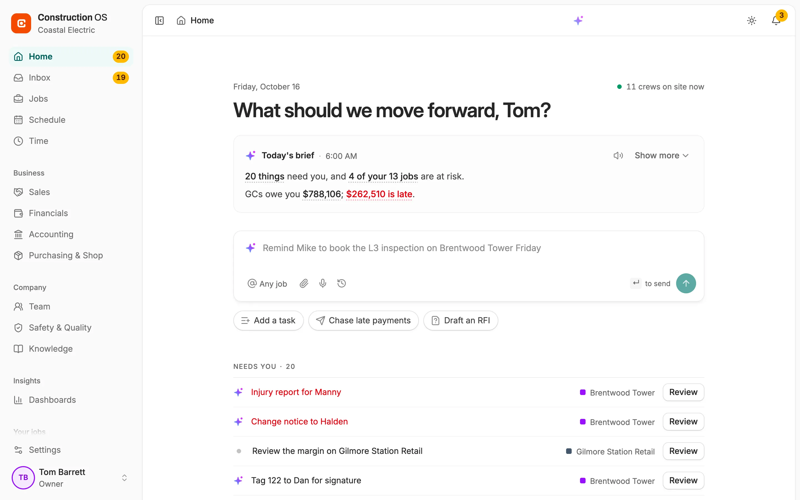Image resolution: width=800 pixels, height=500 pixels.
Task: Open Jobs in sidebar
Action: coord(71,99)
